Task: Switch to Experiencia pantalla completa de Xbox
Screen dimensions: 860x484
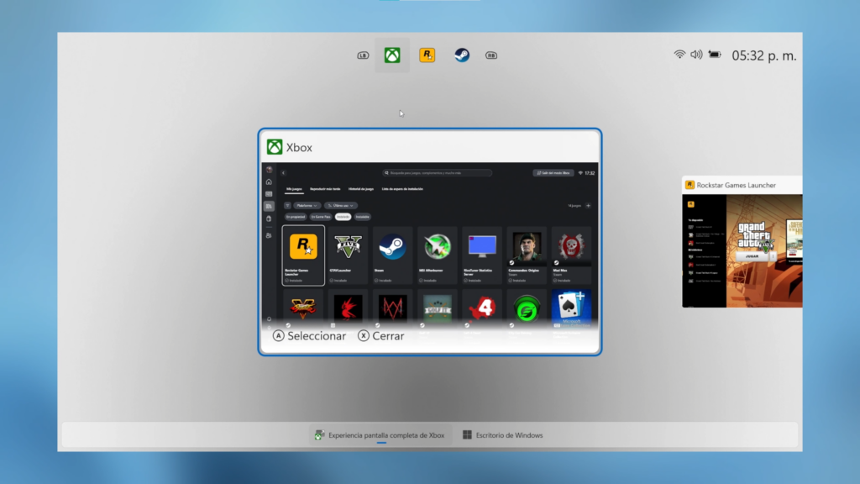Action: (x=380, y=435)
